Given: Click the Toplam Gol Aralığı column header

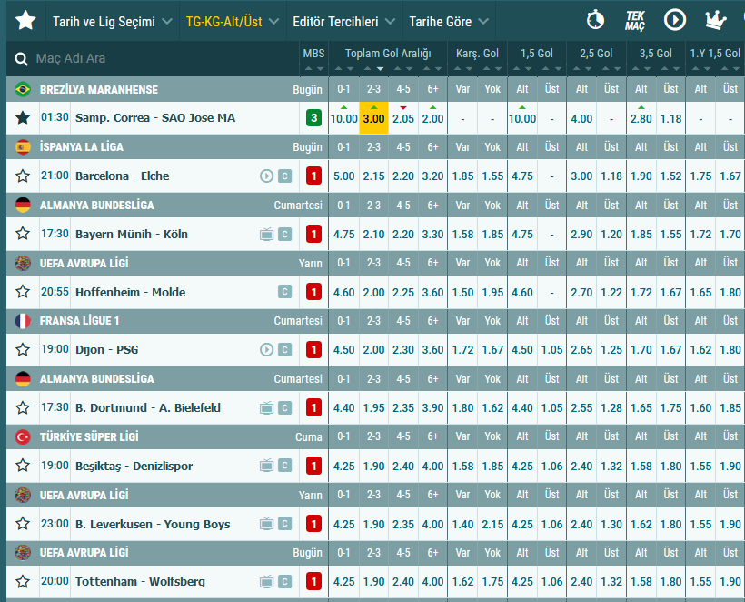Looking at the screenshot, I should (x=388, y=54).
